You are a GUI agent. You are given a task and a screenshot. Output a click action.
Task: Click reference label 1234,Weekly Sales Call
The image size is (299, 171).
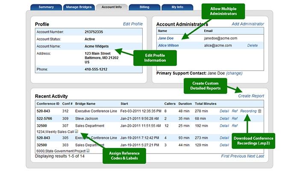click(x=55, y=132)
